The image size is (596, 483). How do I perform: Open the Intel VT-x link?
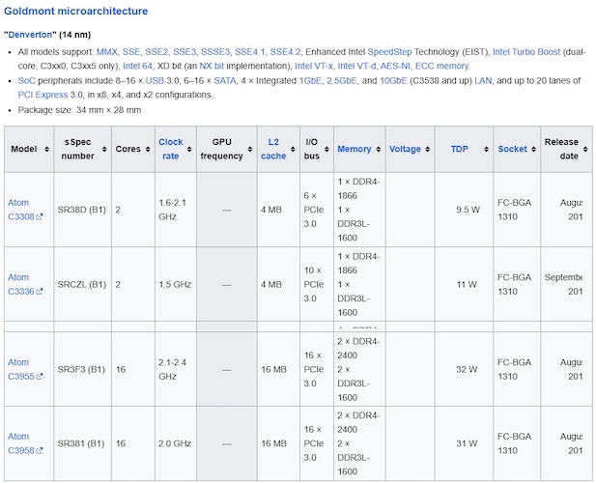pos(314,66)
